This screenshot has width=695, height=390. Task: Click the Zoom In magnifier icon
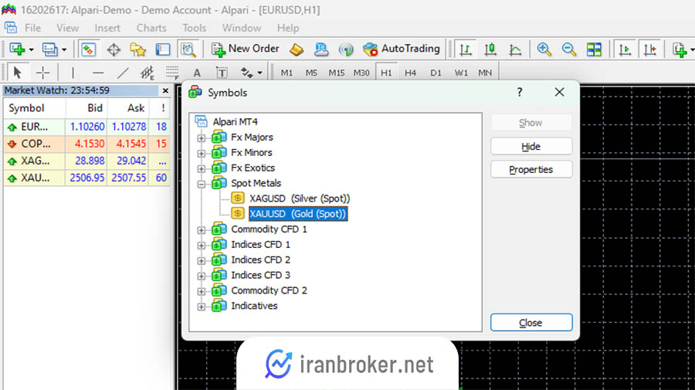tap(544, 49)
